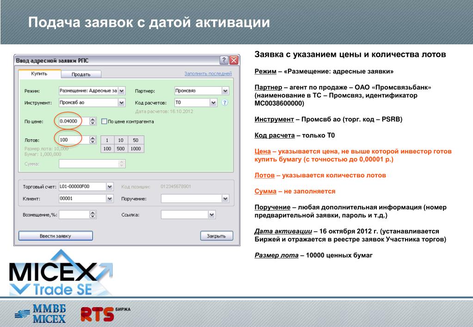Click the Ввести заявку button

(x=55, y=236)
